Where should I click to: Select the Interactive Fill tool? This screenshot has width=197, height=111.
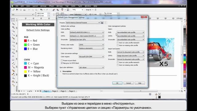click(13, 85)
